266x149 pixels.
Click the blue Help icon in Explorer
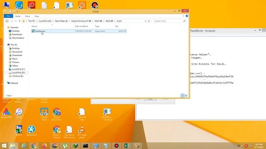coord(187,16)
